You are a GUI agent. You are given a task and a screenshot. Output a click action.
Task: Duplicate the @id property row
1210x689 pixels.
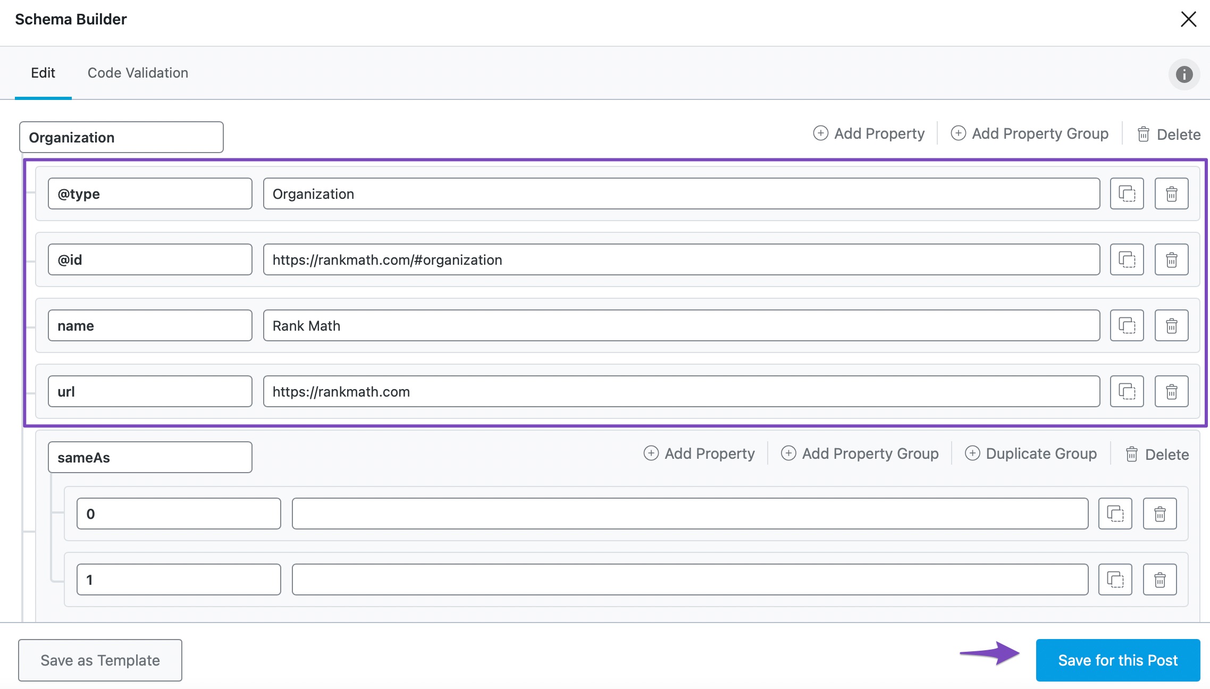[x=1127, y=259]
